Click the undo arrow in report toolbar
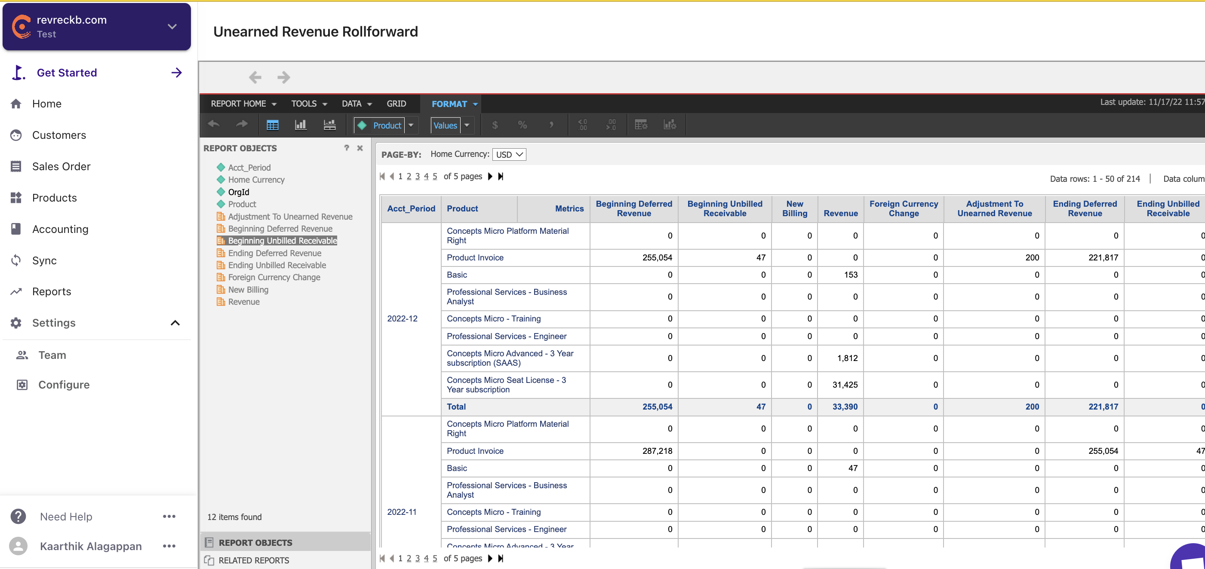 click(x=213, y=124)
